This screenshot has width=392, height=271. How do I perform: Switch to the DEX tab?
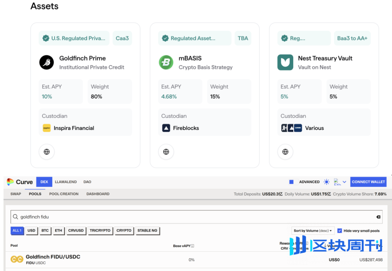pos(44,182)
